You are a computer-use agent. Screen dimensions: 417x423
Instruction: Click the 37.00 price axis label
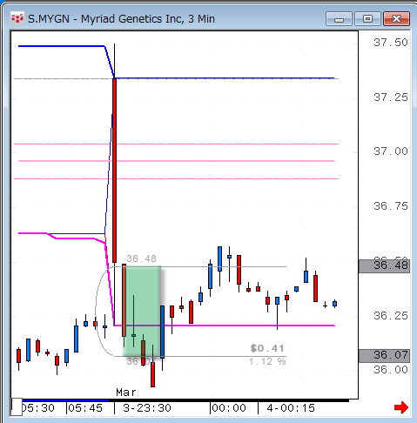pos(391,151)
